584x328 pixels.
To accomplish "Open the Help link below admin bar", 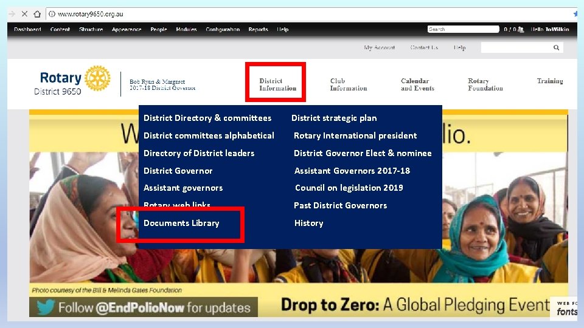I will (x=460, y=47).
